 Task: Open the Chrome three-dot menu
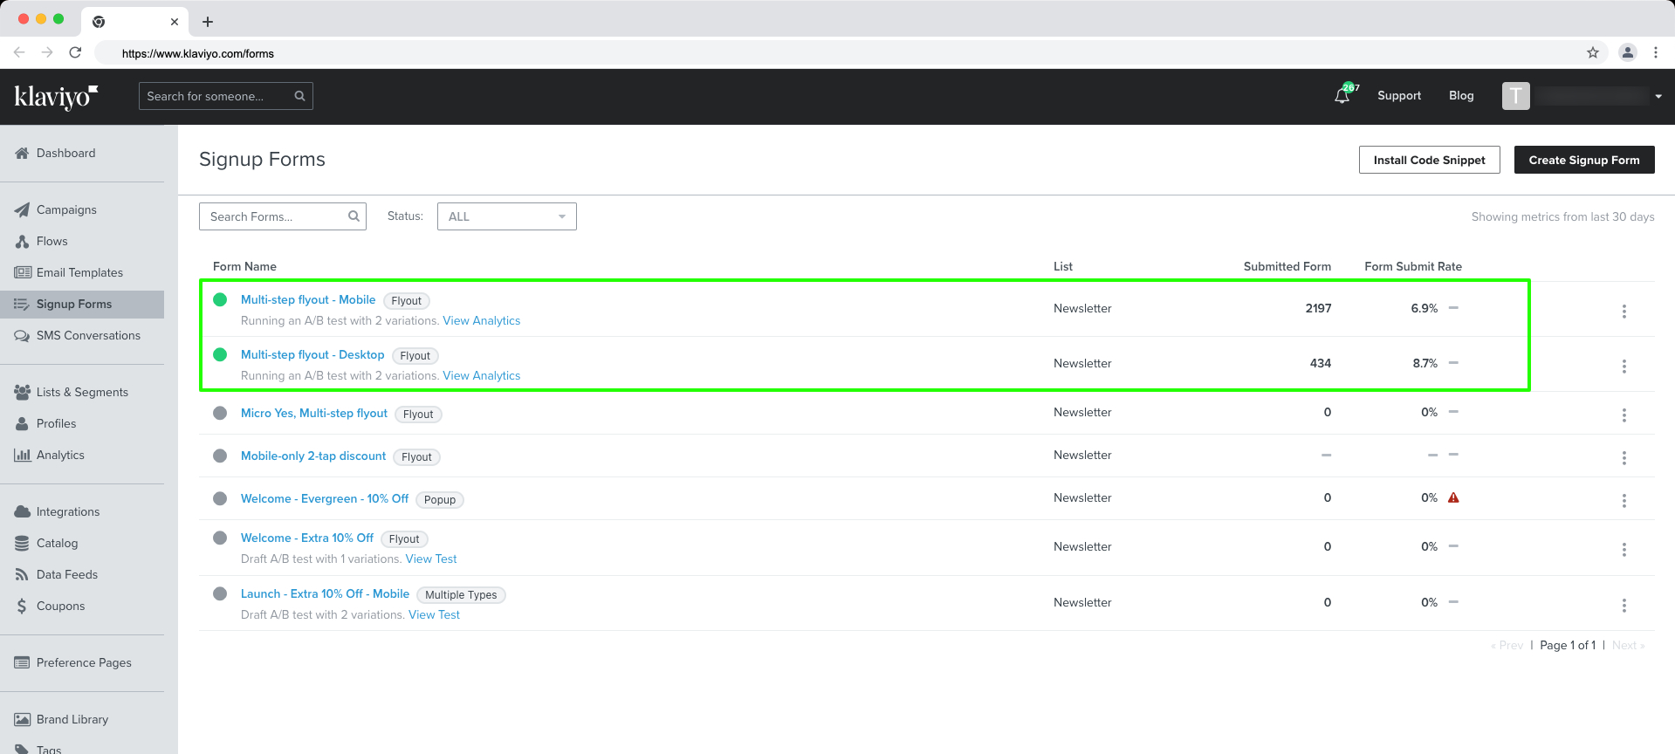click(x=1656, y=53)
